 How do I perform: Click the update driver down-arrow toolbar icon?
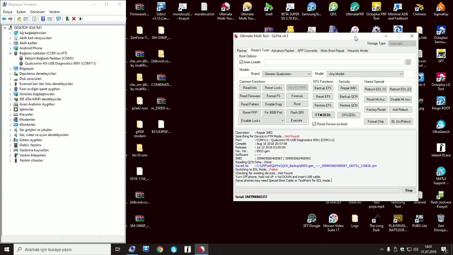pos(80,19)
